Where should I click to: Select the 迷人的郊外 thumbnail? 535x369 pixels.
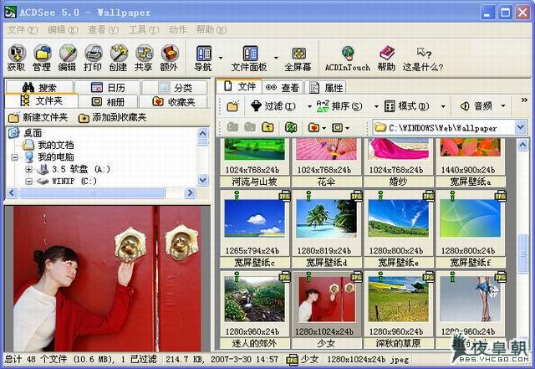point(254,310)
